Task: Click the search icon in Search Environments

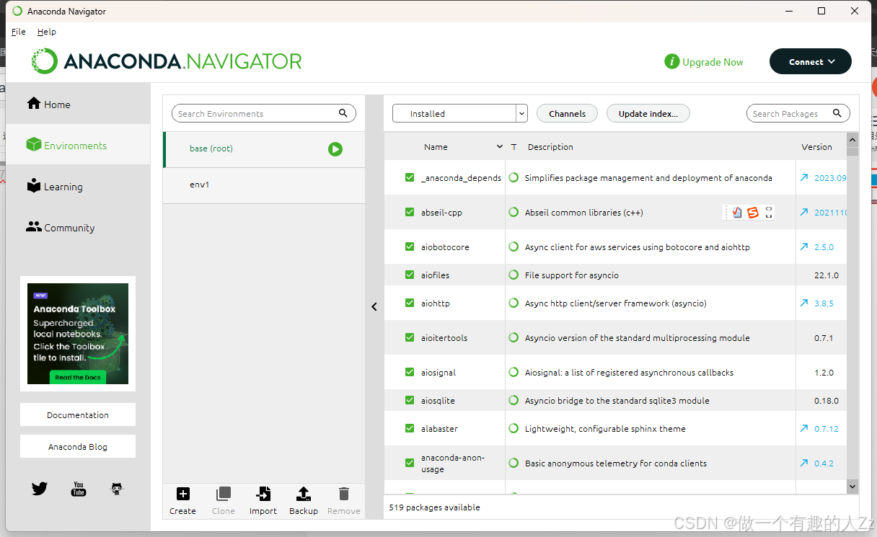Action: pyautogui.click(x=343, y=113)
